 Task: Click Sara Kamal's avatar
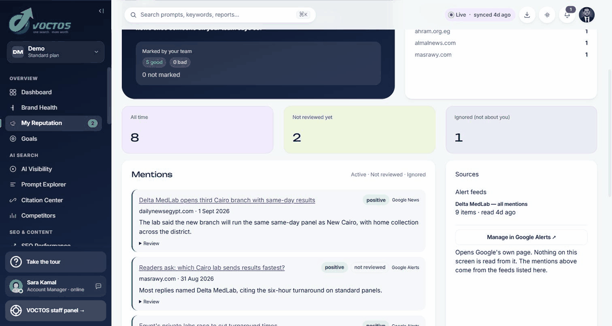[16, 286]
